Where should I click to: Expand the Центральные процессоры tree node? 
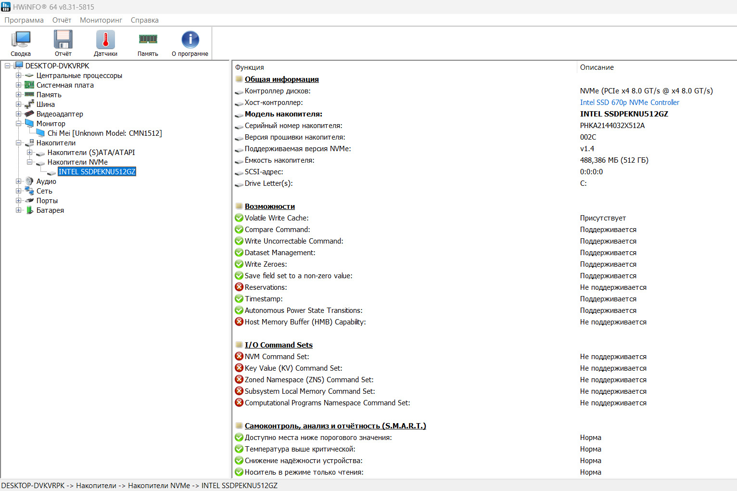(x=18, y=76)
